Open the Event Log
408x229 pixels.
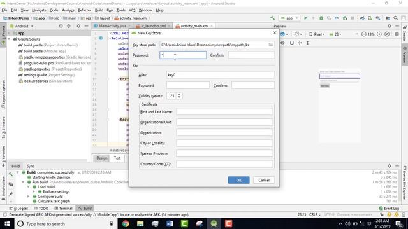pos(389,208)
